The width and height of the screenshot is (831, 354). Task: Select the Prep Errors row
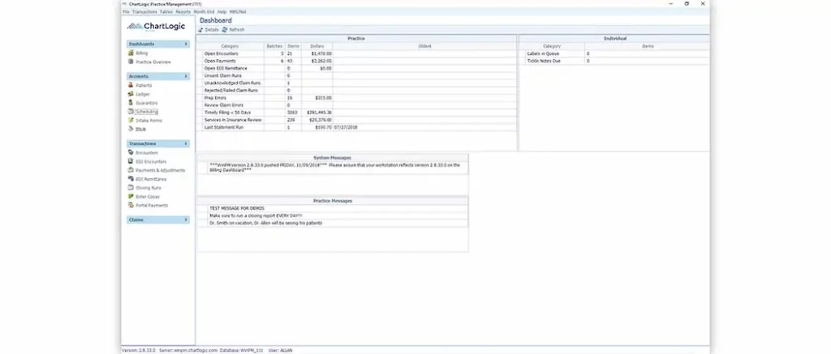(356, 98)
